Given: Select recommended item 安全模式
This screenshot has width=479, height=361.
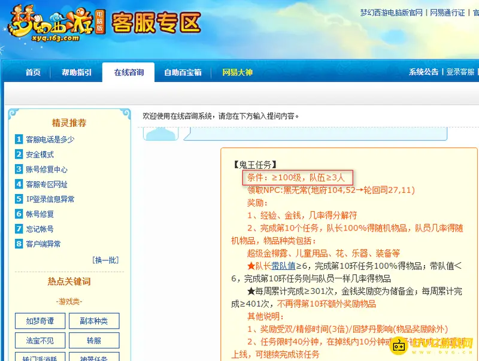Looking at the screenshot, I should [40, 154].
